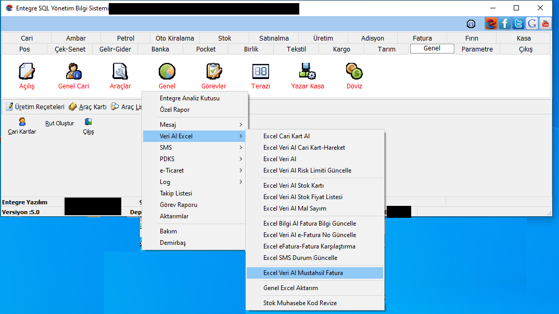Open the Satınalma tab
The width and height of the screenshot is (559, 314).
(x=274, y=38)
